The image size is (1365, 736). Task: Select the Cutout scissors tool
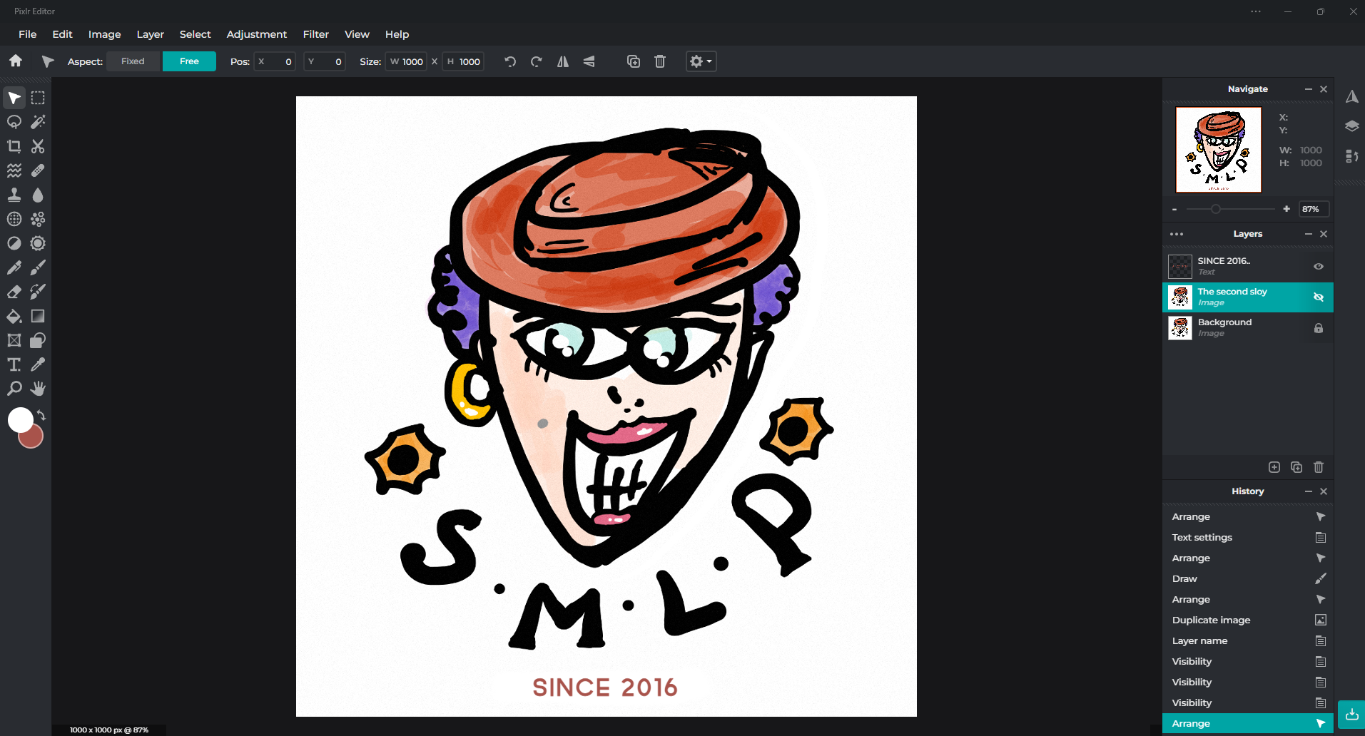tap(38, 146)
